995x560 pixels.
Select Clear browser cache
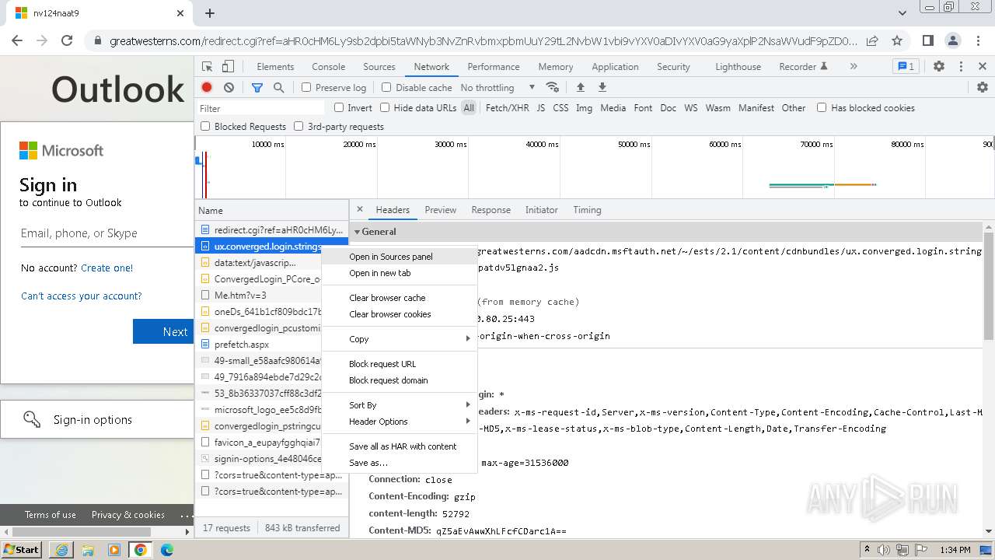tap(400, 298)
